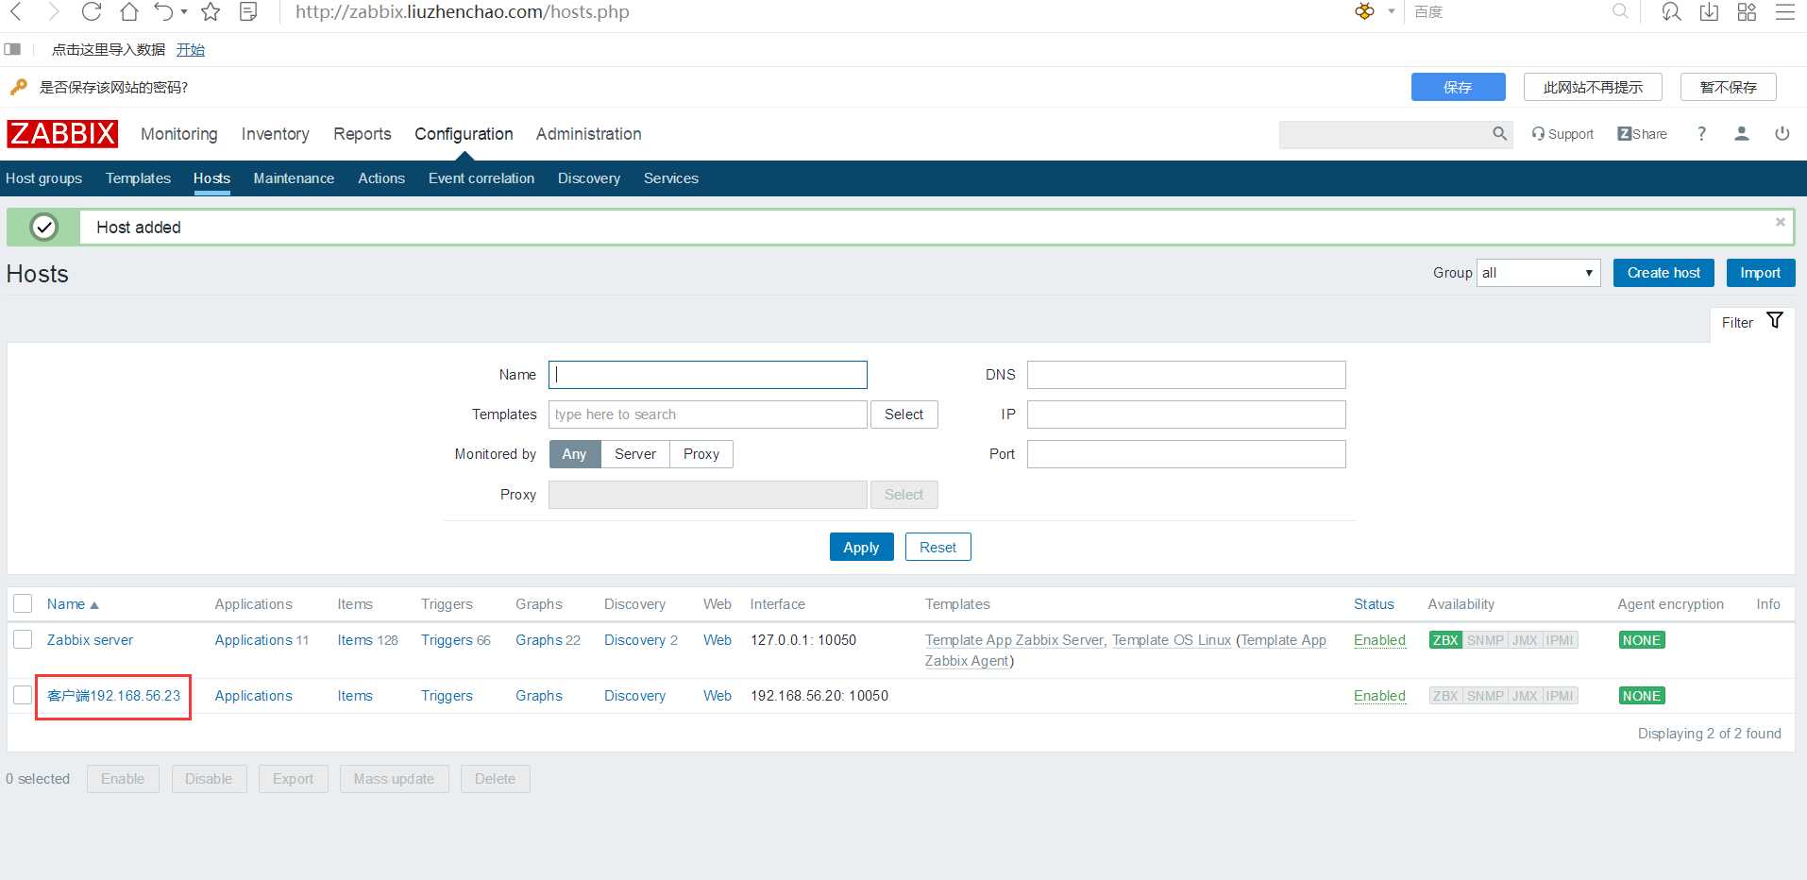Open reader mode page icon

248,11
